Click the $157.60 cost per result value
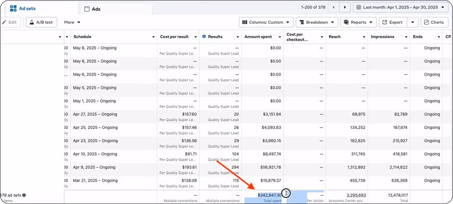The height and width of the screenshot is (204, 453). click(189, 114)
